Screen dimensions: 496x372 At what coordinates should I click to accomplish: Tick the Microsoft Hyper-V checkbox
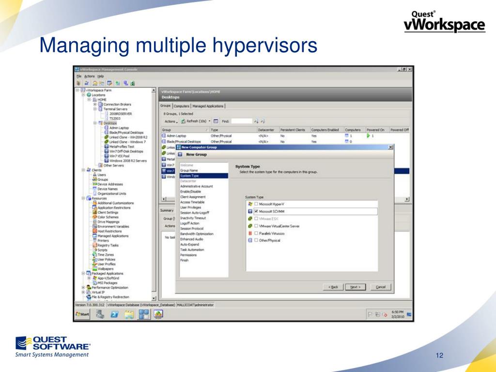coord(256,204)
